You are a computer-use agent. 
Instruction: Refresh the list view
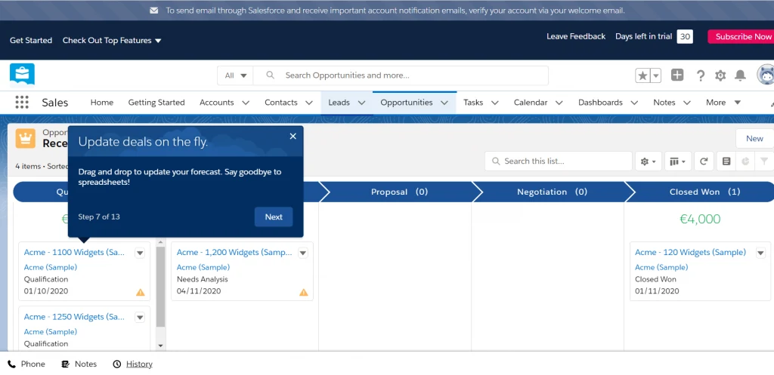(704, 161)
